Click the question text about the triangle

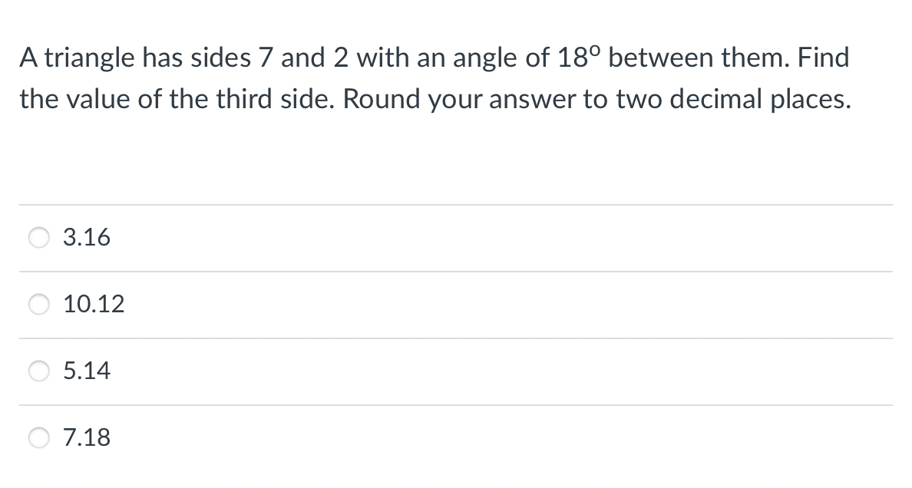pyautogui.click(x=434, y=77)
